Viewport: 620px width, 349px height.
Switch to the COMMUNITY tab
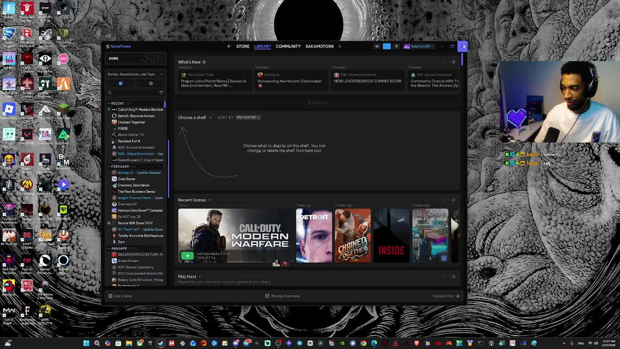coord(288,47)
